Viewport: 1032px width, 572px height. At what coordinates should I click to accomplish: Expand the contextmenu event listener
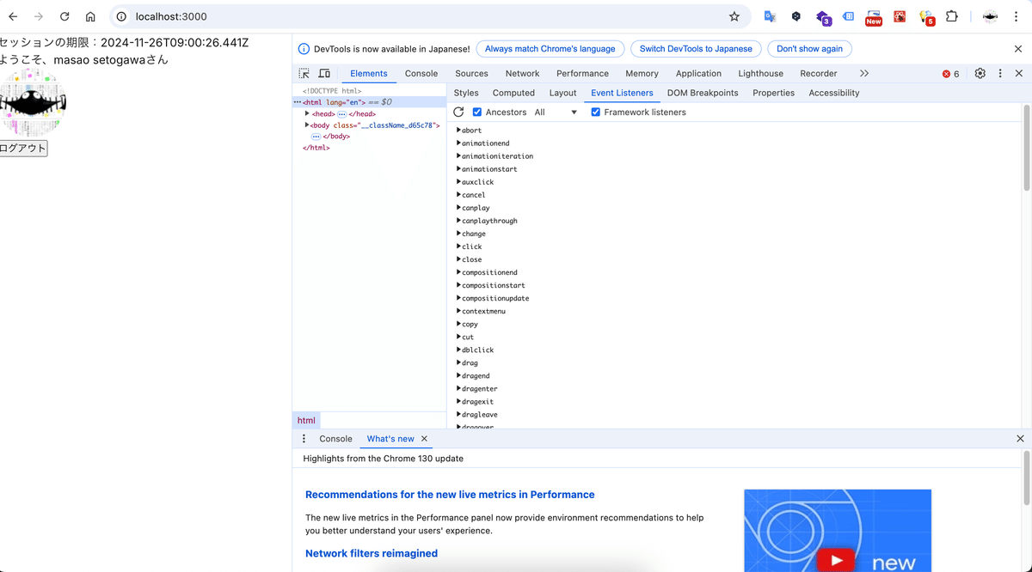(459, 311)
